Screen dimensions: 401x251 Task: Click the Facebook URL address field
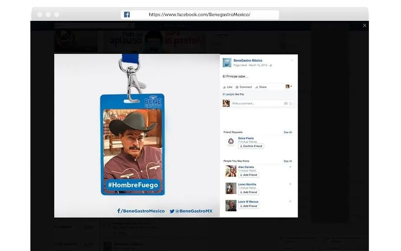coord(200,15)
